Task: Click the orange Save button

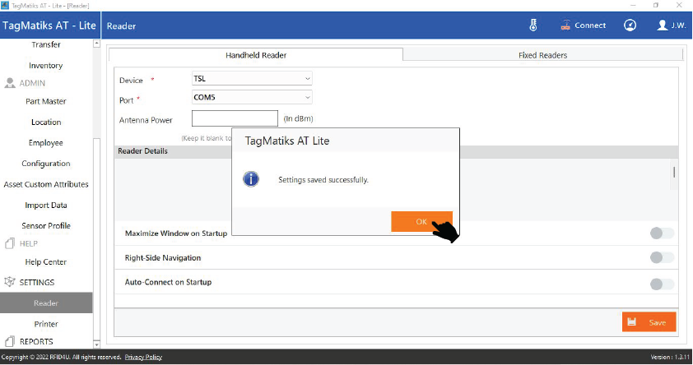Action: pyautogui.click(x=649, y=322)
